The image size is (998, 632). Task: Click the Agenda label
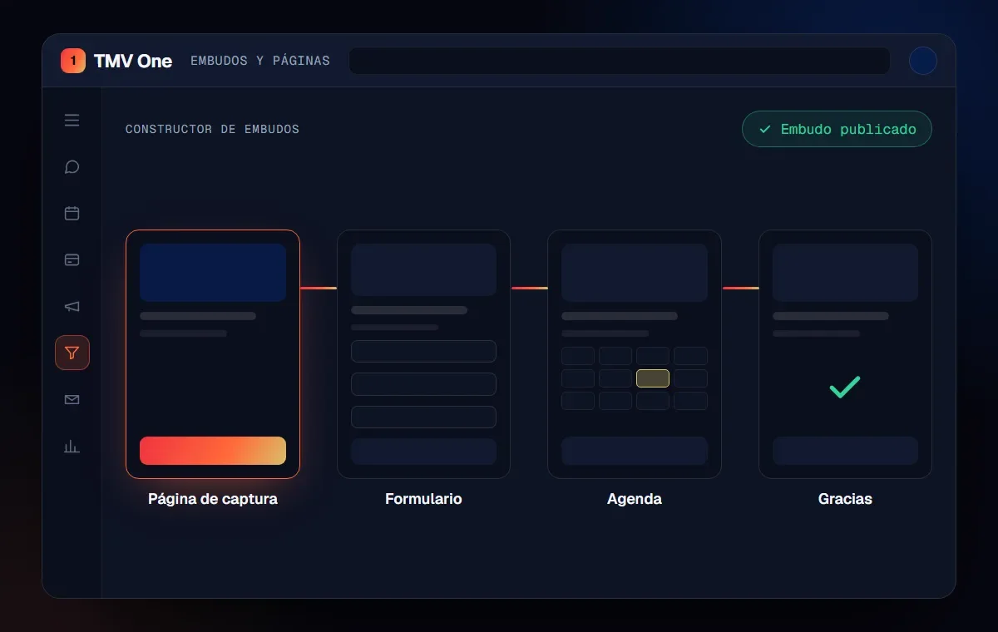[635, 499]
